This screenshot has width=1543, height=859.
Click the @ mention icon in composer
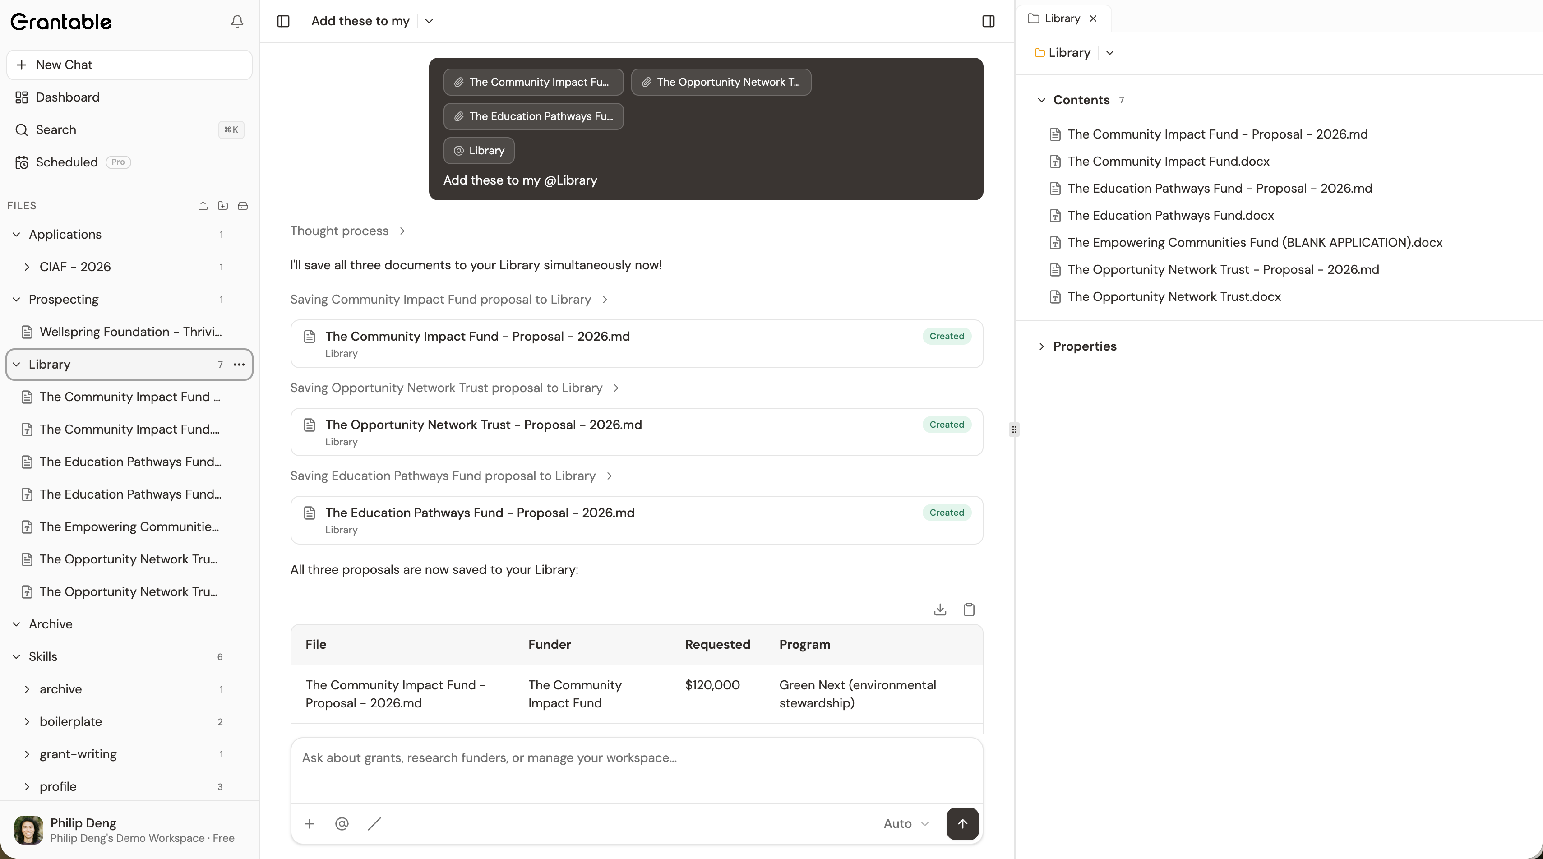pos(342,824)
